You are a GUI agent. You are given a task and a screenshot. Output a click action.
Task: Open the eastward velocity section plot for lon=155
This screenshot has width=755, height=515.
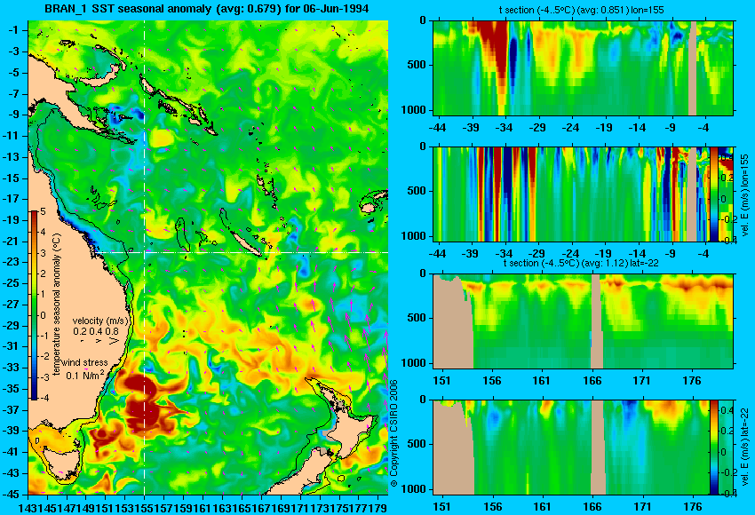click(x=571, y=194)
